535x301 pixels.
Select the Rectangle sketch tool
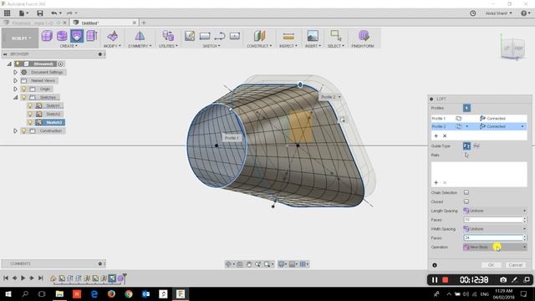click(205, 36)
